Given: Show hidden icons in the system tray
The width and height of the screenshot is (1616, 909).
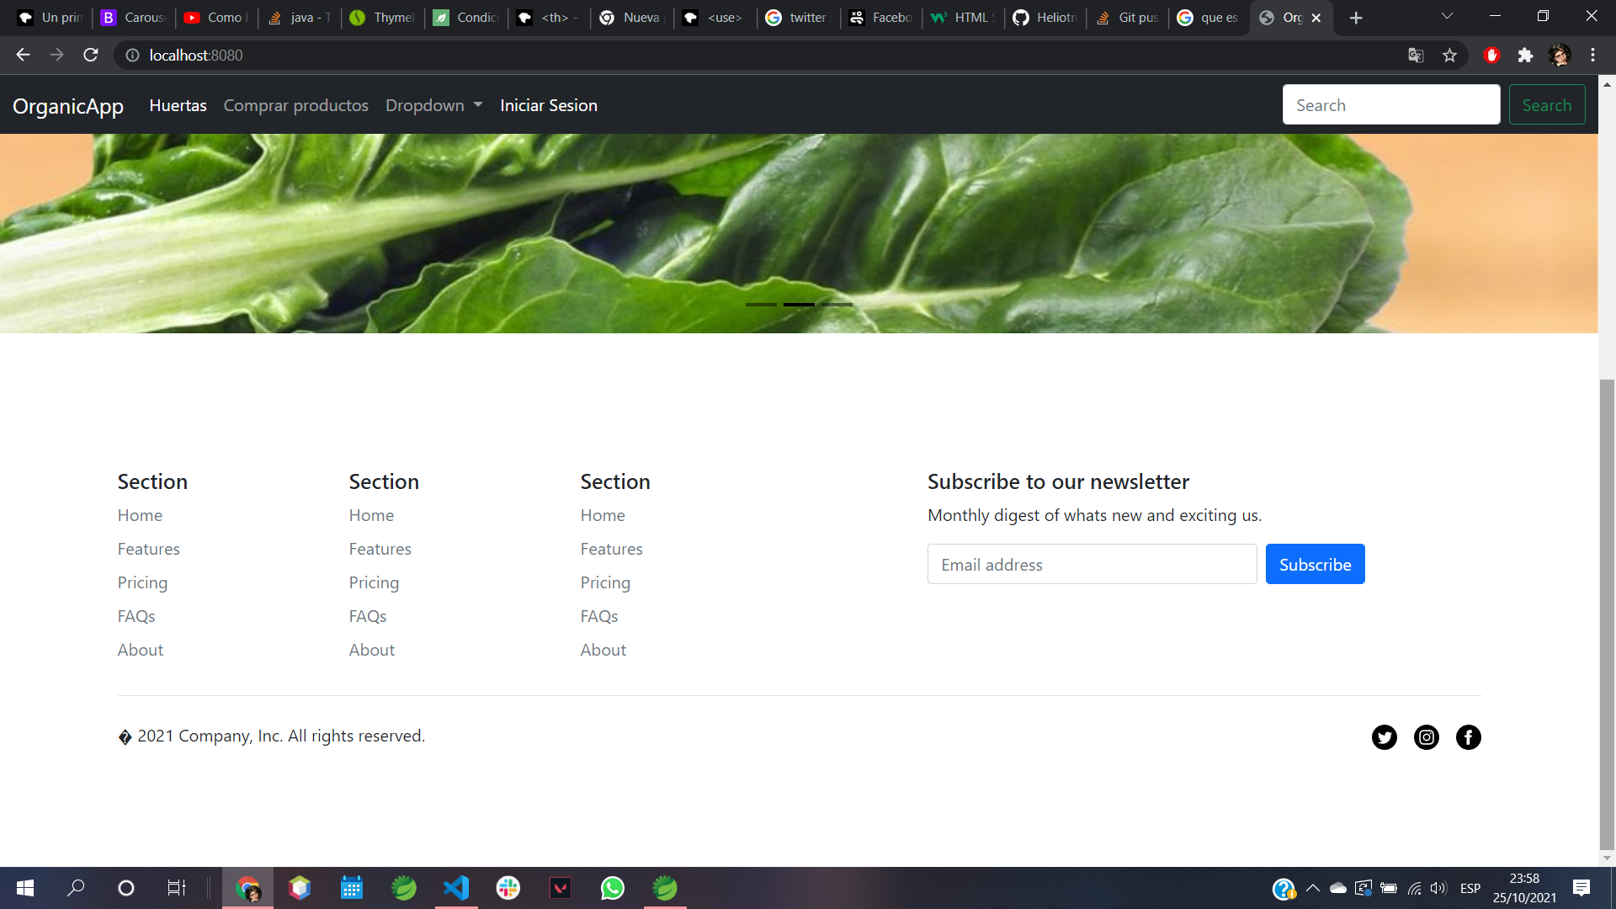Looking at the screenshot, I should (1314, 888).
